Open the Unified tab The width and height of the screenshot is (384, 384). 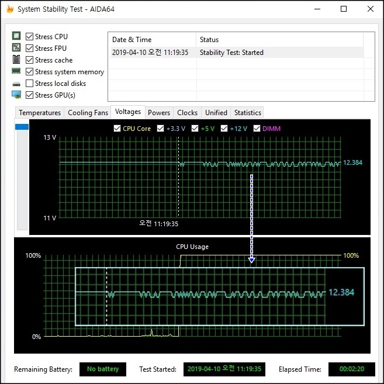[216, 113]
